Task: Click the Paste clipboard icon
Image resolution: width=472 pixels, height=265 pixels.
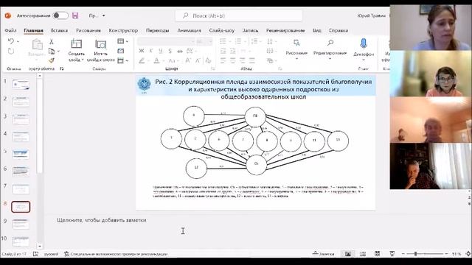Action: (37, 44)
